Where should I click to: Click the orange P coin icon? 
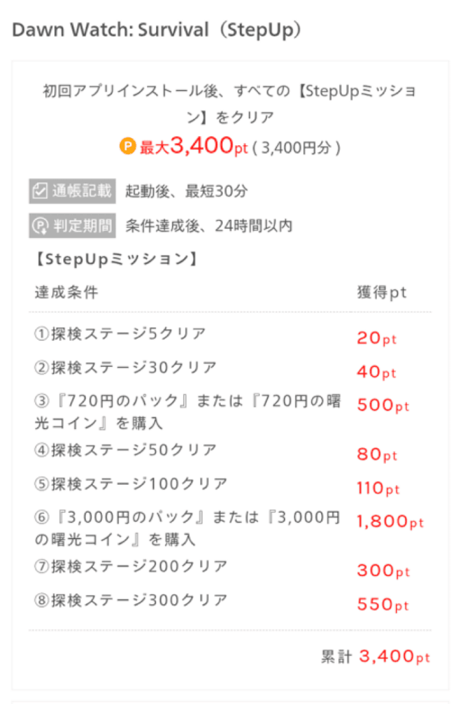[128, 146]
